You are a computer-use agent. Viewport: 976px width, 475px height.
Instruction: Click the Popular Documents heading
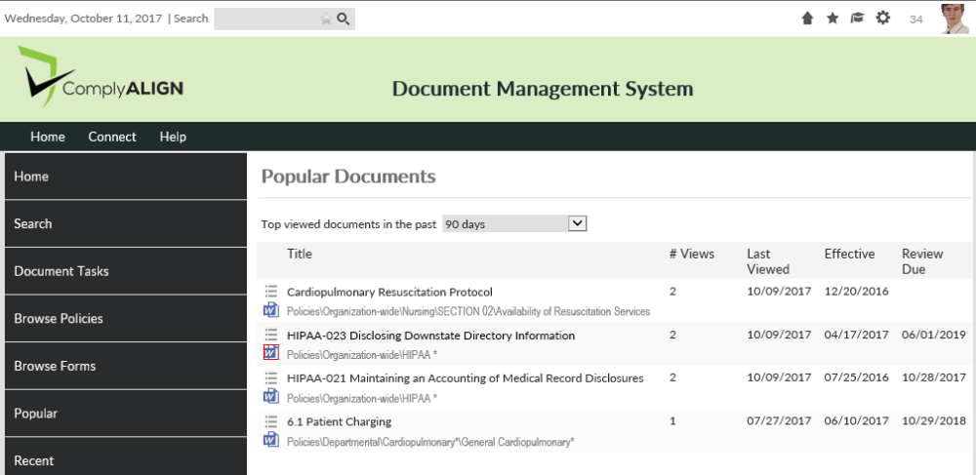point(348,177)
